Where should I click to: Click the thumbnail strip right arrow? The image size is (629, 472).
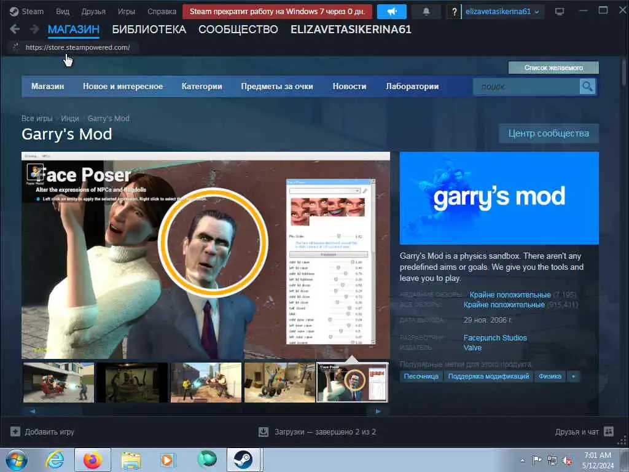point(378,411)
